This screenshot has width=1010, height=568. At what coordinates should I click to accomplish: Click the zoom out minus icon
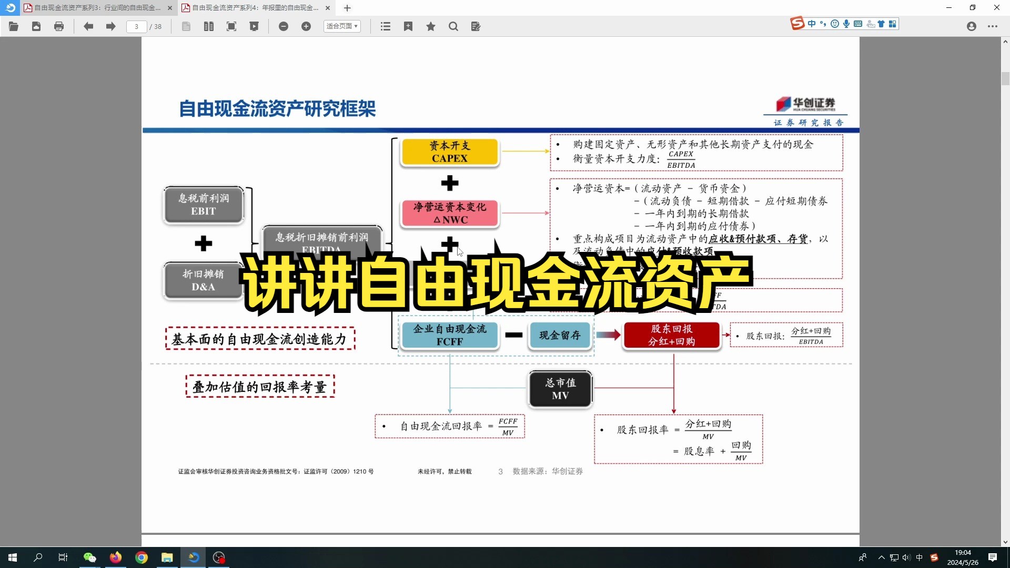(283, 26)
